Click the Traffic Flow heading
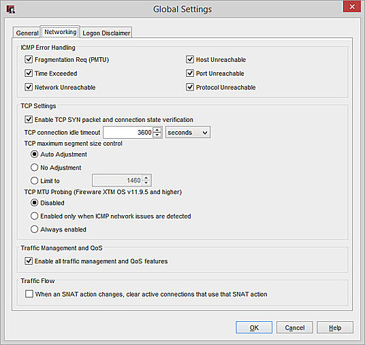This screenshot has width=365, height=345. (37, 281)
